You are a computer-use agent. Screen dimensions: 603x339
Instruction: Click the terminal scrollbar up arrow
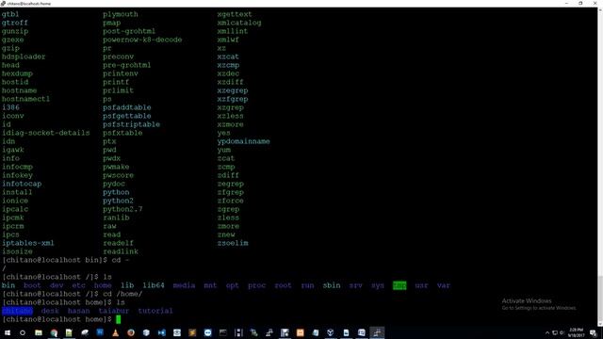click(600, 10)
